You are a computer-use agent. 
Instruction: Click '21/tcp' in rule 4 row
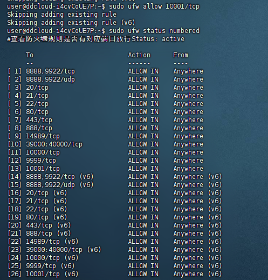37,96
